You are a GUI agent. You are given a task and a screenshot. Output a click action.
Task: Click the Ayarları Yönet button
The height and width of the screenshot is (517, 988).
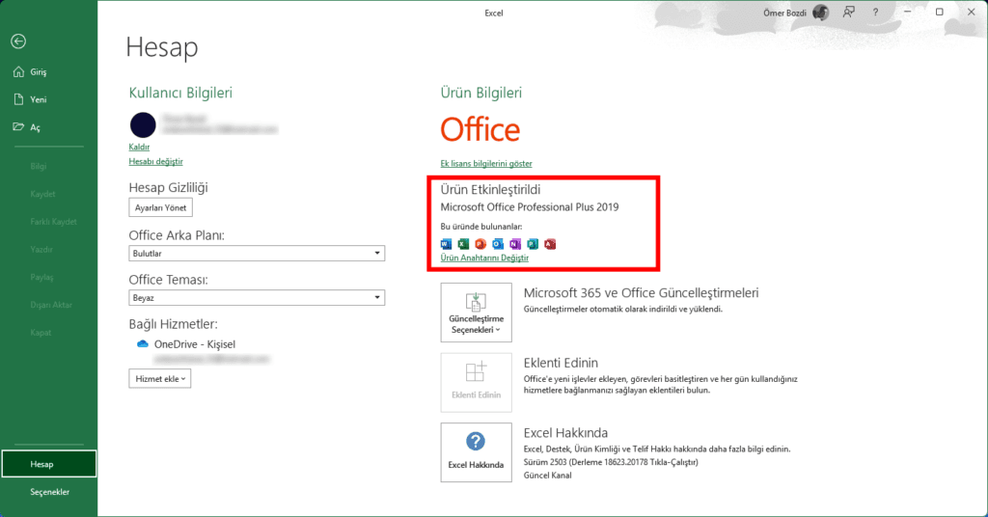(161, 207)
